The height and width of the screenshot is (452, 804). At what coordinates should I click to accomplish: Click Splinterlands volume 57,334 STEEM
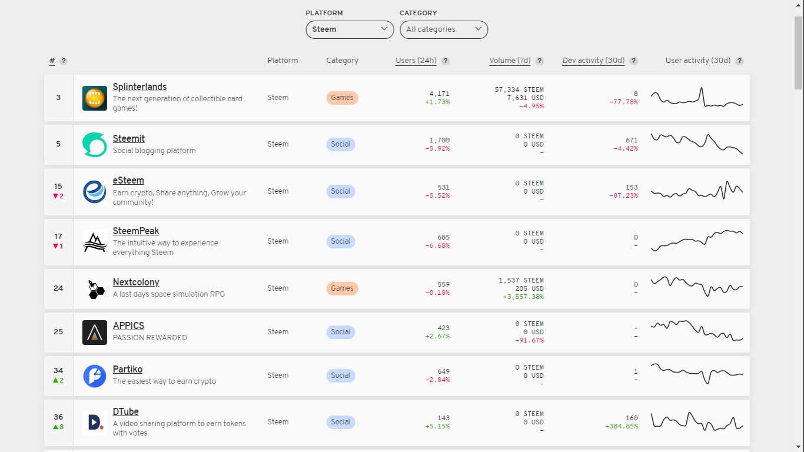(519, 89)
